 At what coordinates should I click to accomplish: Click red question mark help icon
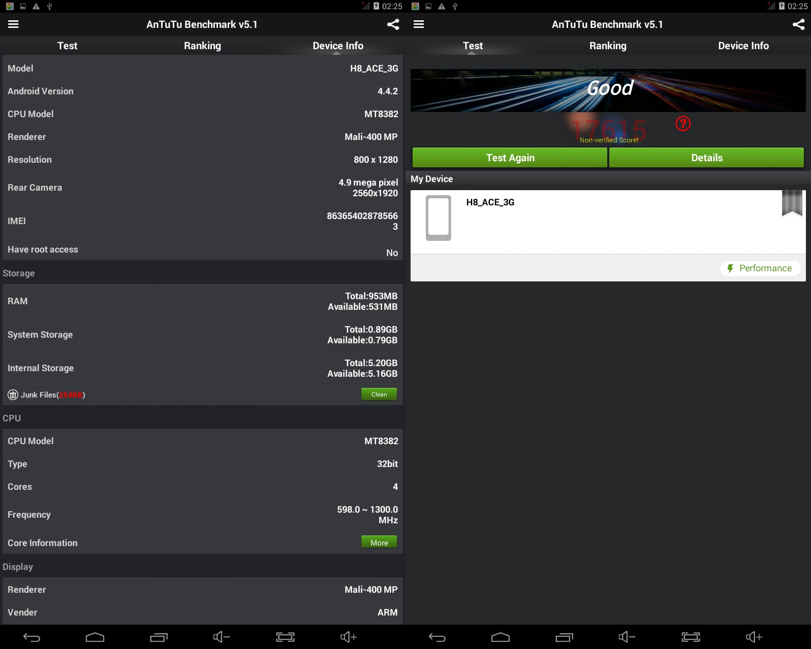point(683,123)
